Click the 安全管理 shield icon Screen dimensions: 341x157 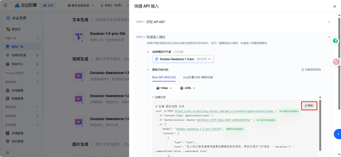click(x=8, y=141)
